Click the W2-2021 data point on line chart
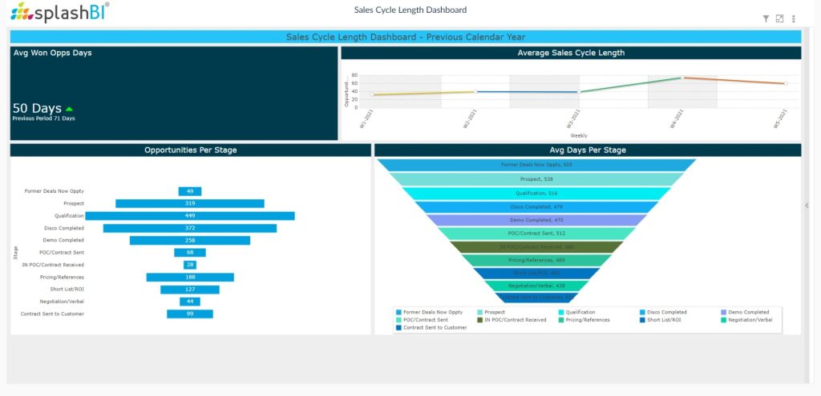821x396 pixels. pos(475,91)
